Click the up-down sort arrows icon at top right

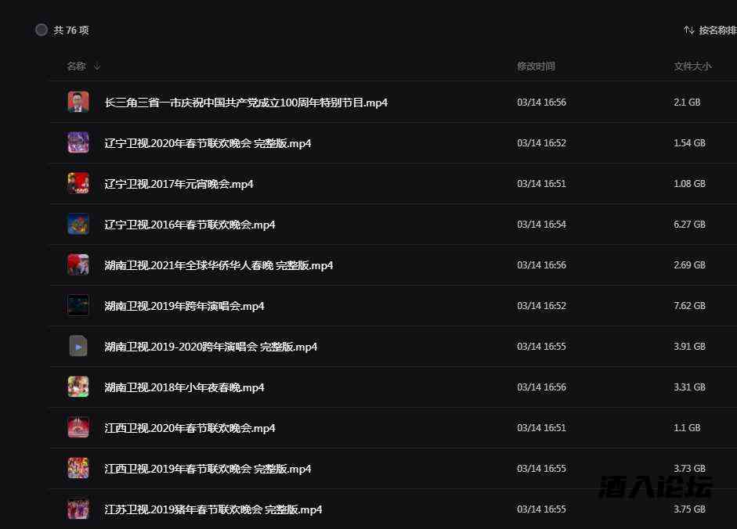point(688,30)
